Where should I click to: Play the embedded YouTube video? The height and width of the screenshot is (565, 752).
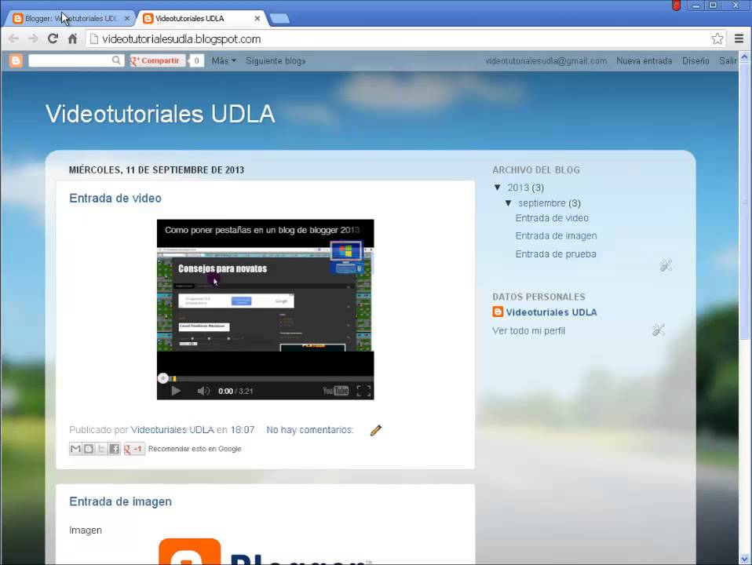(176, 391)
